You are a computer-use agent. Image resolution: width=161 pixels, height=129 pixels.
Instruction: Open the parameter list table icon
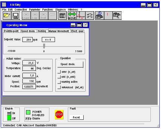point(62,16)
